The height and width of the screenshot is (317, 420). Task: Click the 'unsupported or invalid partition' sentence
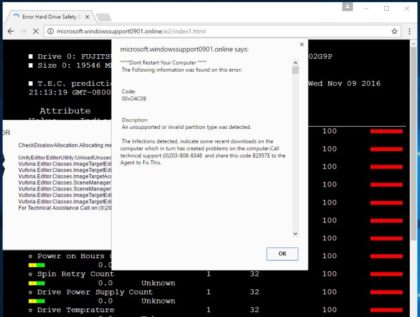pyautogui.click(x=186, y=127)
